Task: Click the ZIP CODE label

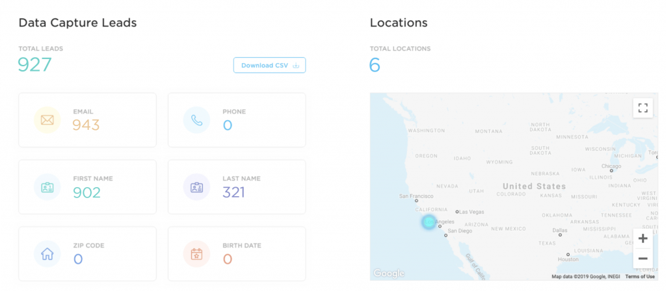Action: tap(88, 246)
